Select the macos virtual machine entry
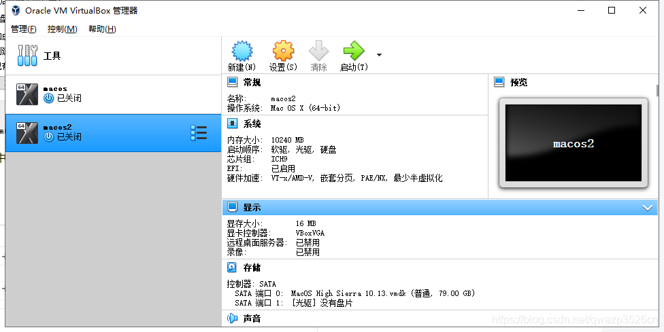The image size is (664, 332). coord(113,94)
